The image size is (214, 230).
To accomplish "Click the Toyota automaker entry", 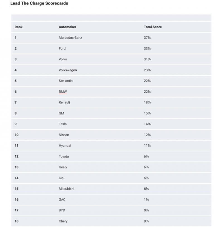I will coord(64,156).
